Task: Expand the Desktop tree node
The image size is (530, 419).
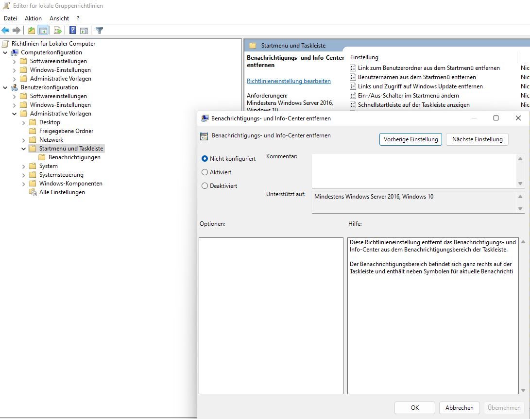Action: click(23, 123)
